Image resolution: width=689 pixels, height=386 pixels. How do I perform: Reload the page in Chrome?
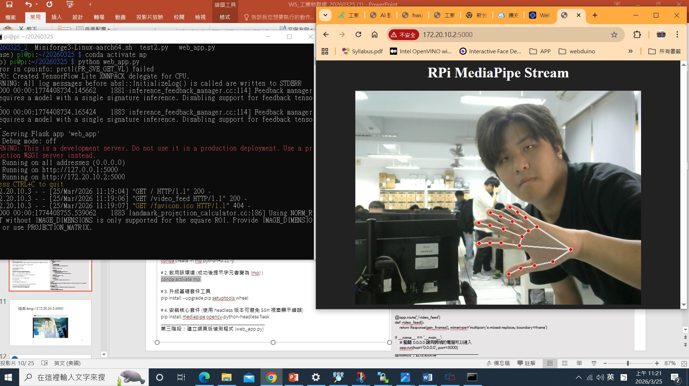tap(358, 35)
